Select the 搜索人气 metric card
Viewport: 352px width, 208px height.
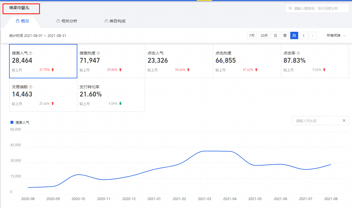tap(43, 61)
